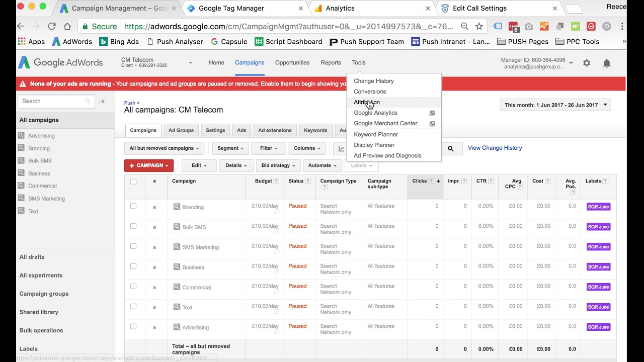Image resolution: width=644 pixels, height=362 pixels.
Task: Click the help icon next to Labels column
Action: (x=605, y=181)
